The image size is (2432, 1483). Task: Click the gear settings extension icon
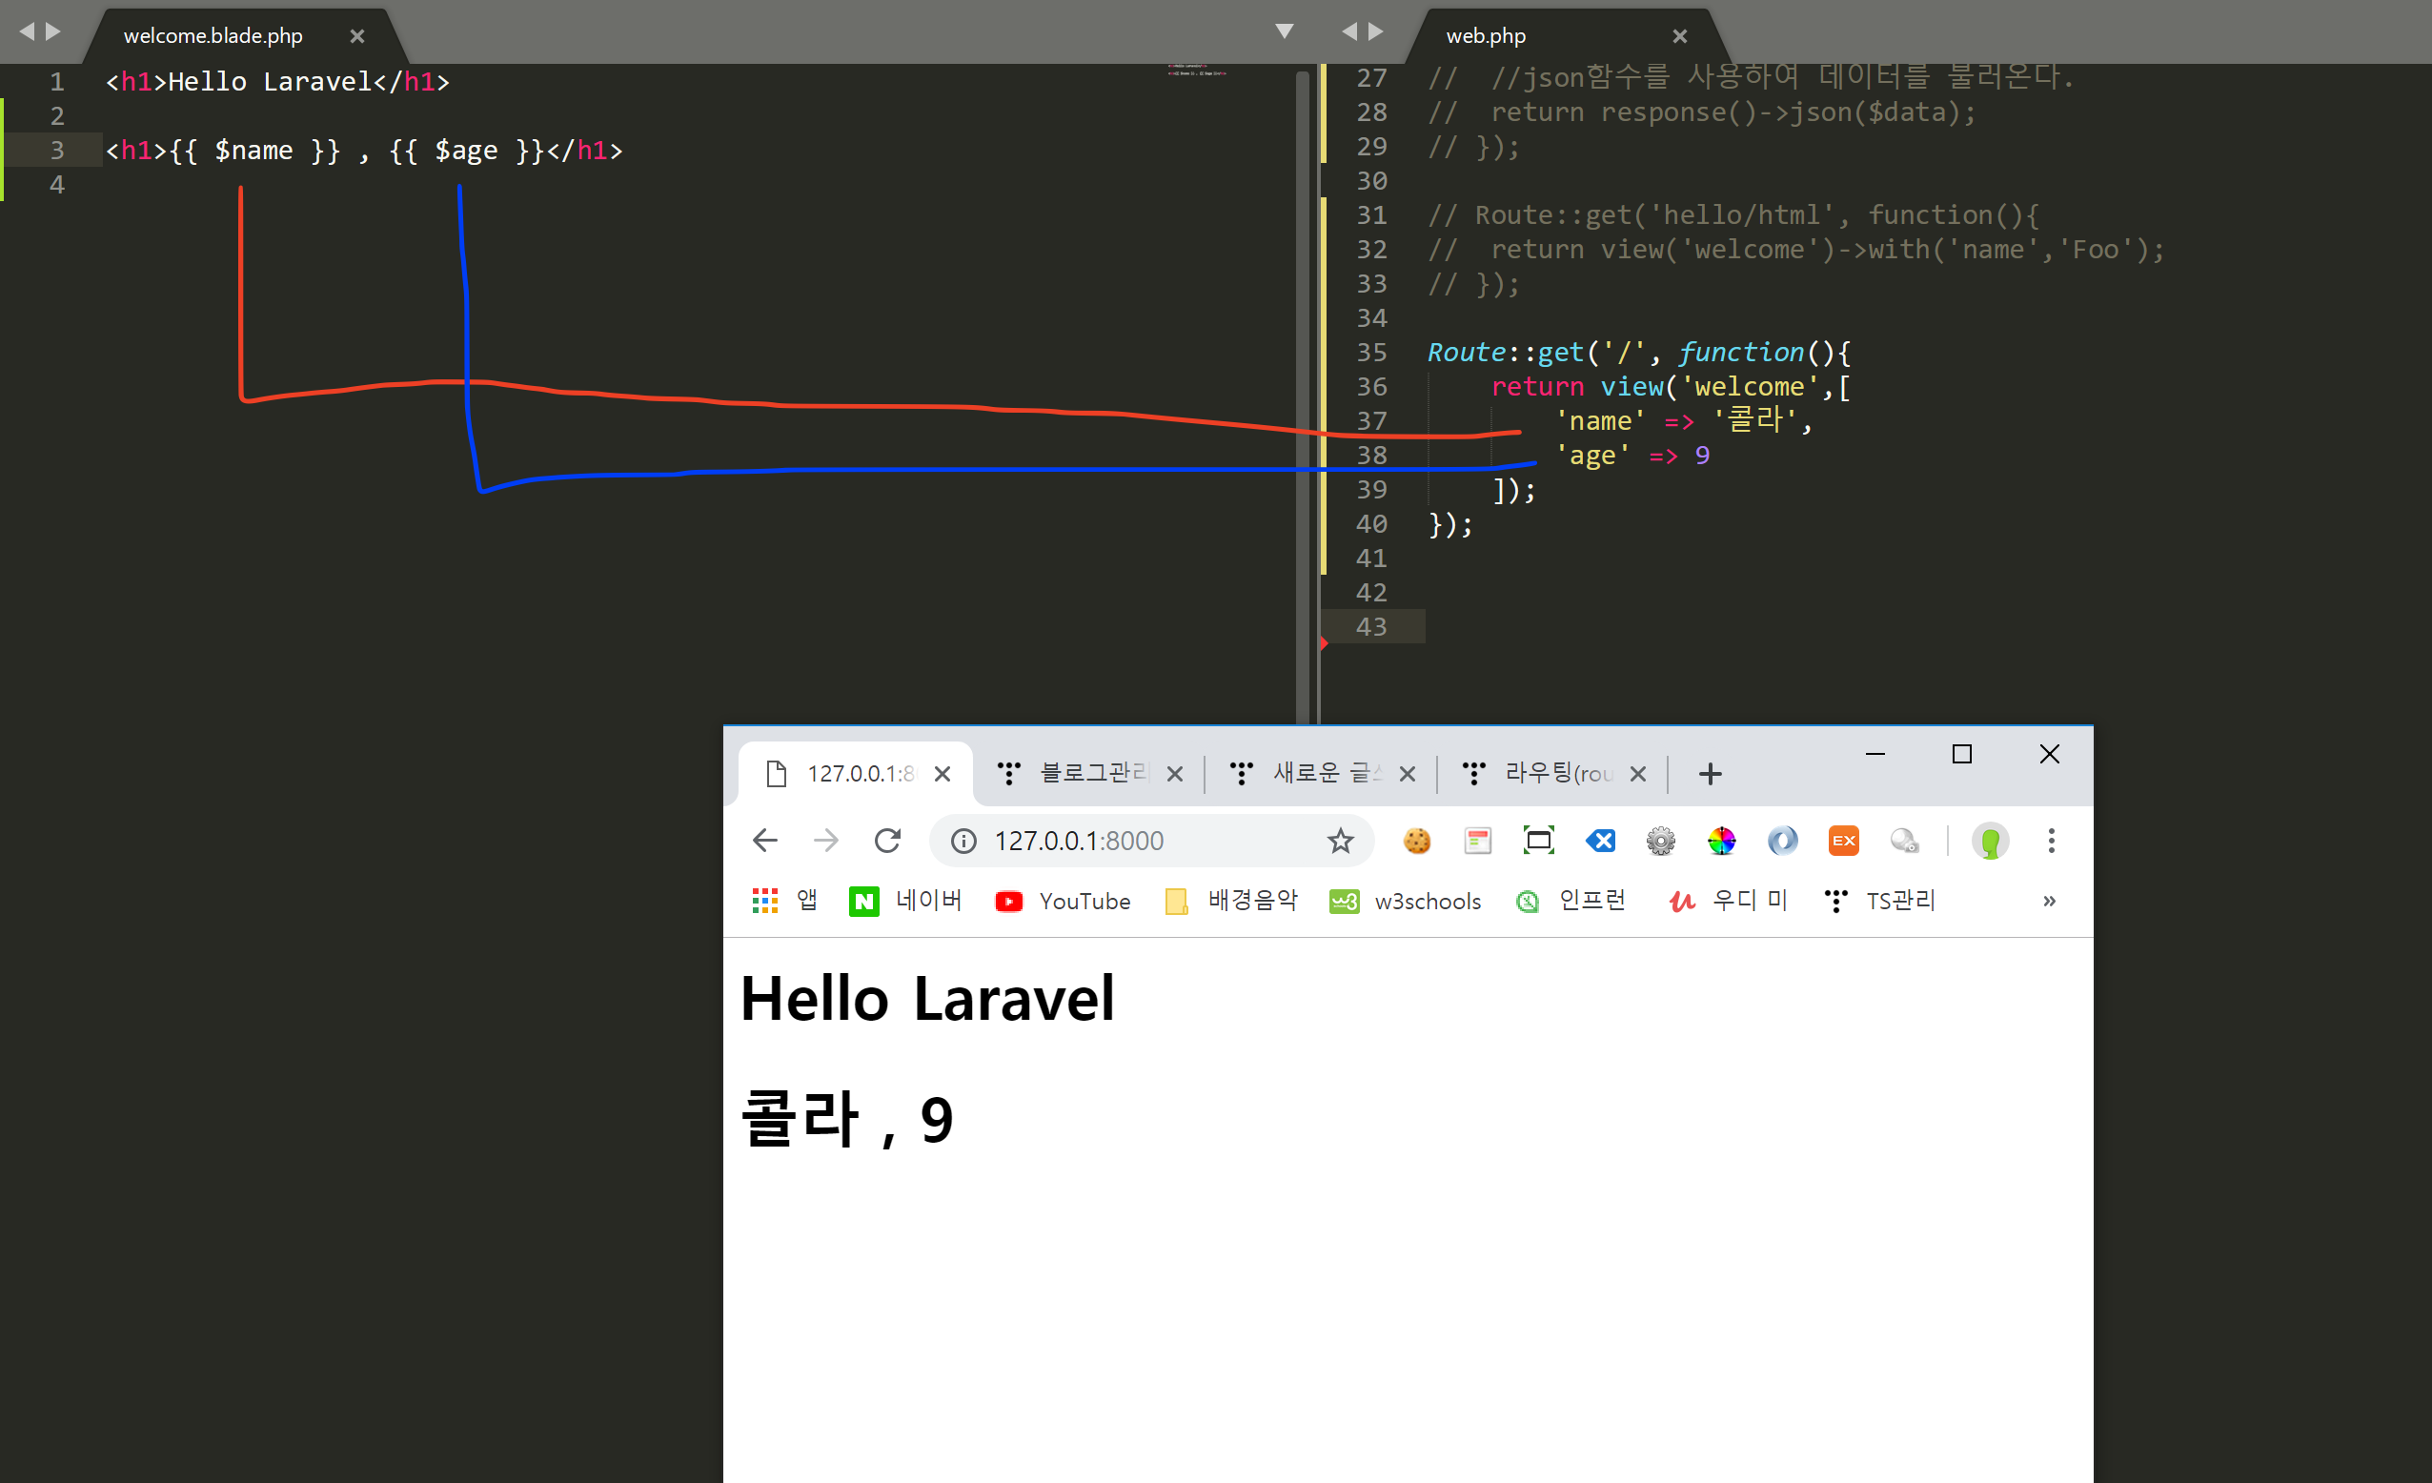(x=1660, y=841)
